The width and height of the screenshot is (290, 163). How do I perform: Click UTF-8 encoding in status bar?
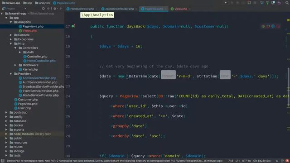[x=246, y=161]
